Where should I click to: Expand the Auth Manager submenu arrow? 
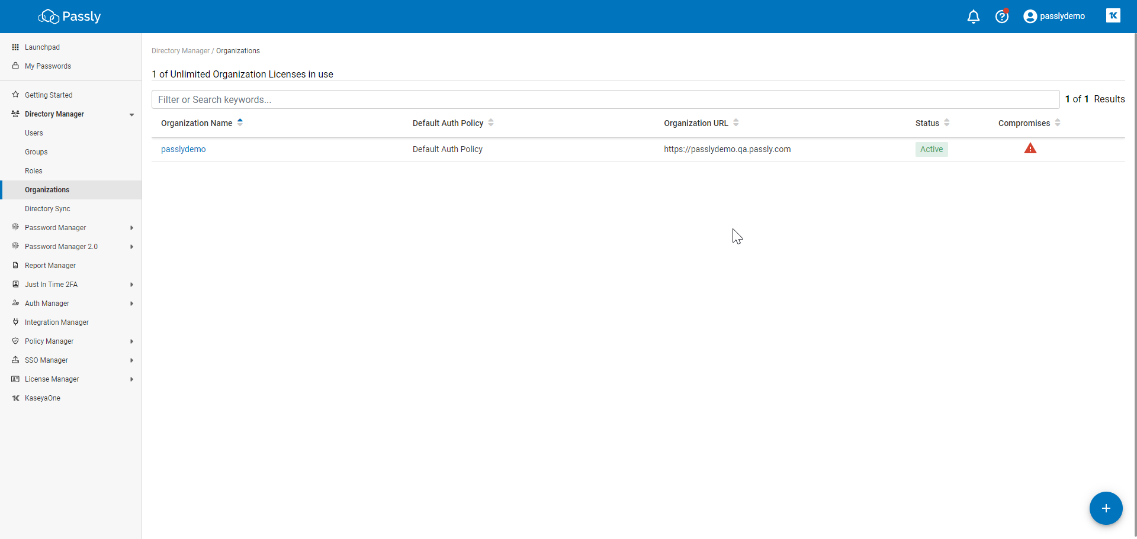coord(131,304)
